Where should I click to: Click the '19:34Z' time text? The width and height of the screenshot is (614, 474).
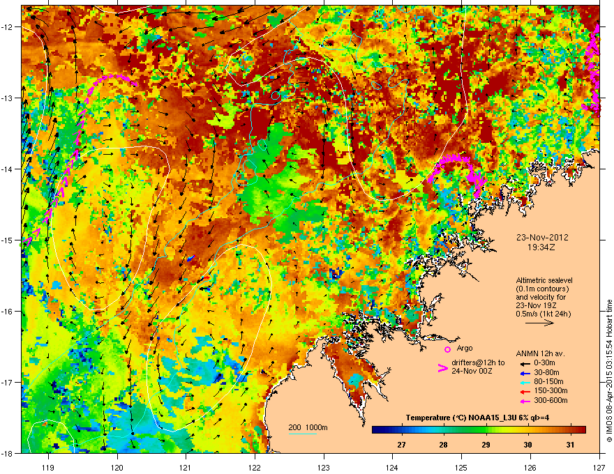[541, 247]
